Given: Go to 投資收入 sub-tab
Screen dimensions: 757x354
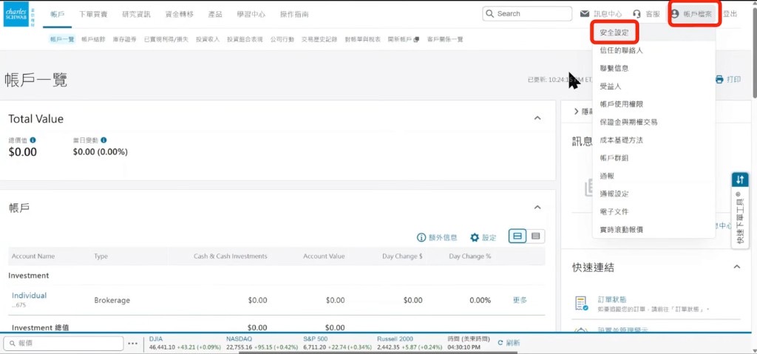Looking at the screenshot, I should tap(208, 39).
